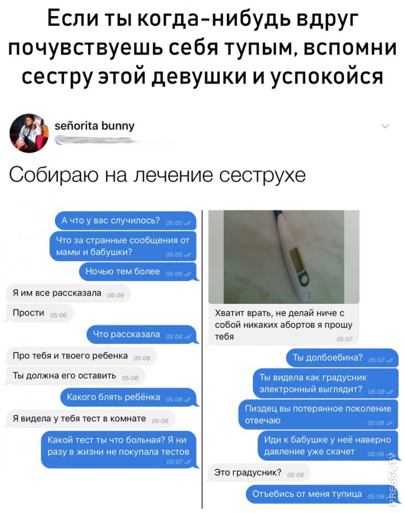
Task: Select the blue bubble 'Что рассказала'
Action: coord(142,335)
